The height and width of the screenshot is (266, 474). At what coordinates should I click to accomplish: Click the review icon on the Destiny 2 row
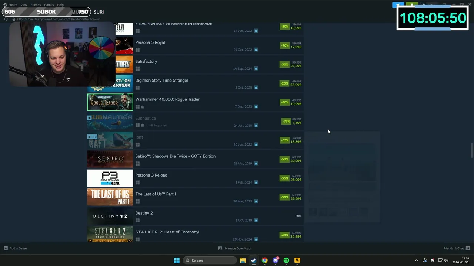tap(256, 220)
